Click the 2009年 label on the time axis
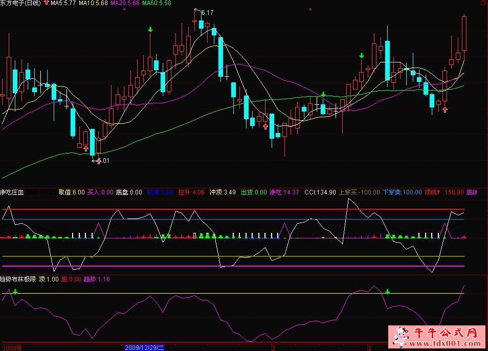The height and width of the screenshot is (351, 488). pyautogui.click(x=12, y=348)
